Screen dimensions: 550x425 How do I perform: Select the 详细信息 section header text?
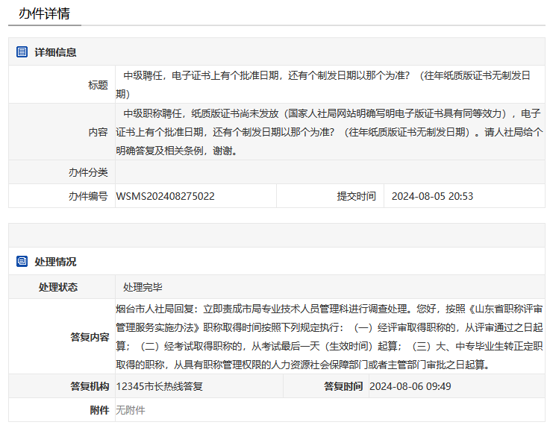pyautogui.click(x=55, y=52)
